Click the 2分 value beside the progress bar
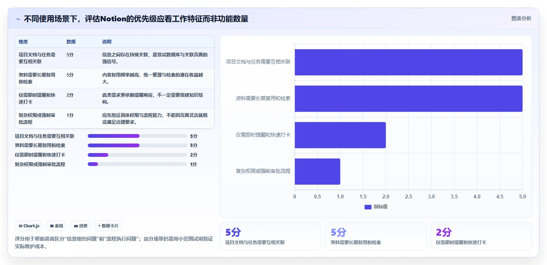Image resolution: width=547 pixels, height=265 pixels. pos(194,155)
